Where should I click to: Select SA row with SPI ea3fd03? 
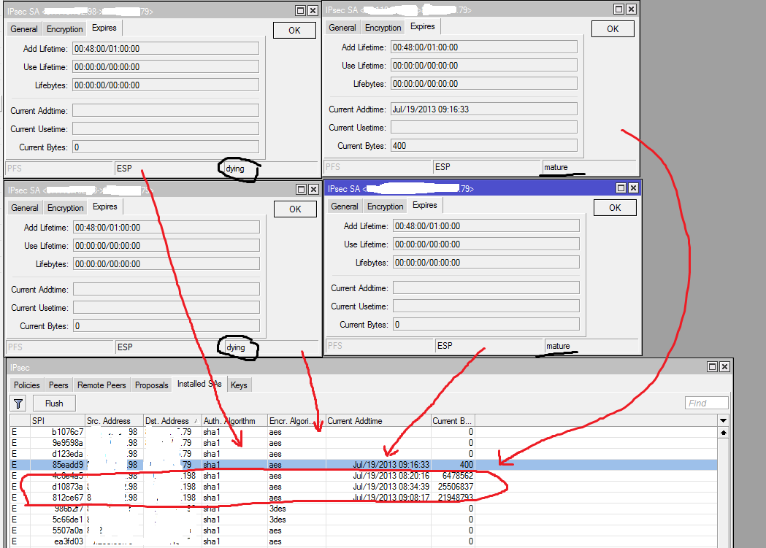coord(364,541)
